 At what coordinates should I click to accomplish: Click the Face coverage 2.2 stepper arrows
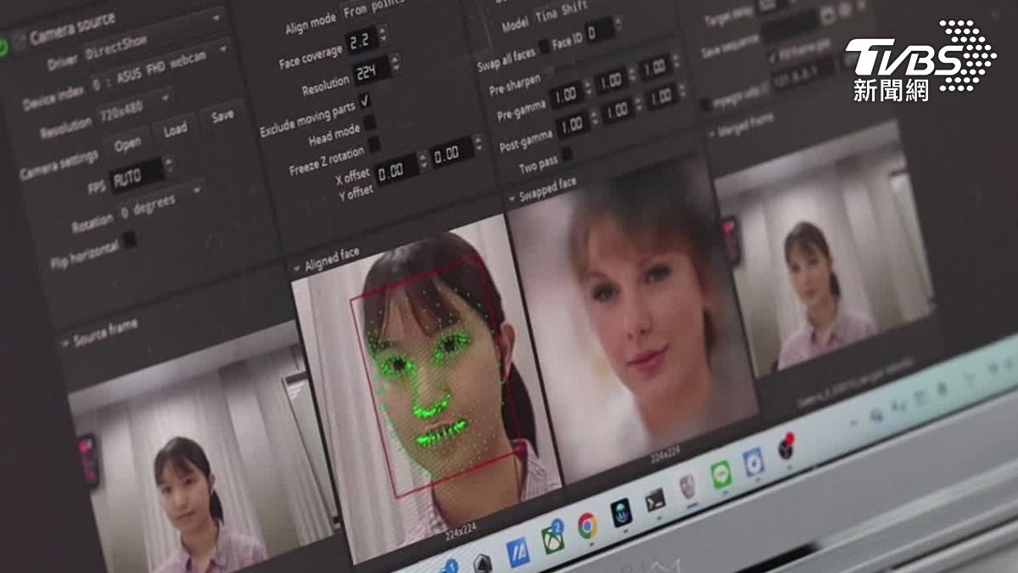(383, 34)
